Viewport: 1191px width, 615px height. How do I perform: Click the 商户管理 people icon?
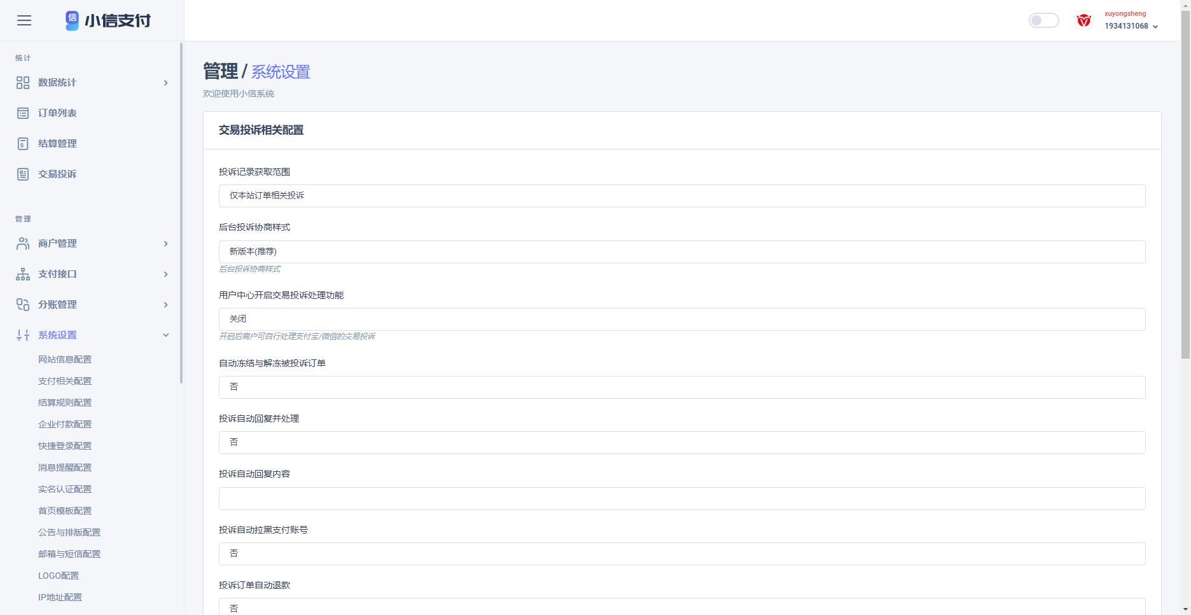pyautogui.click(x=23, y=244)
